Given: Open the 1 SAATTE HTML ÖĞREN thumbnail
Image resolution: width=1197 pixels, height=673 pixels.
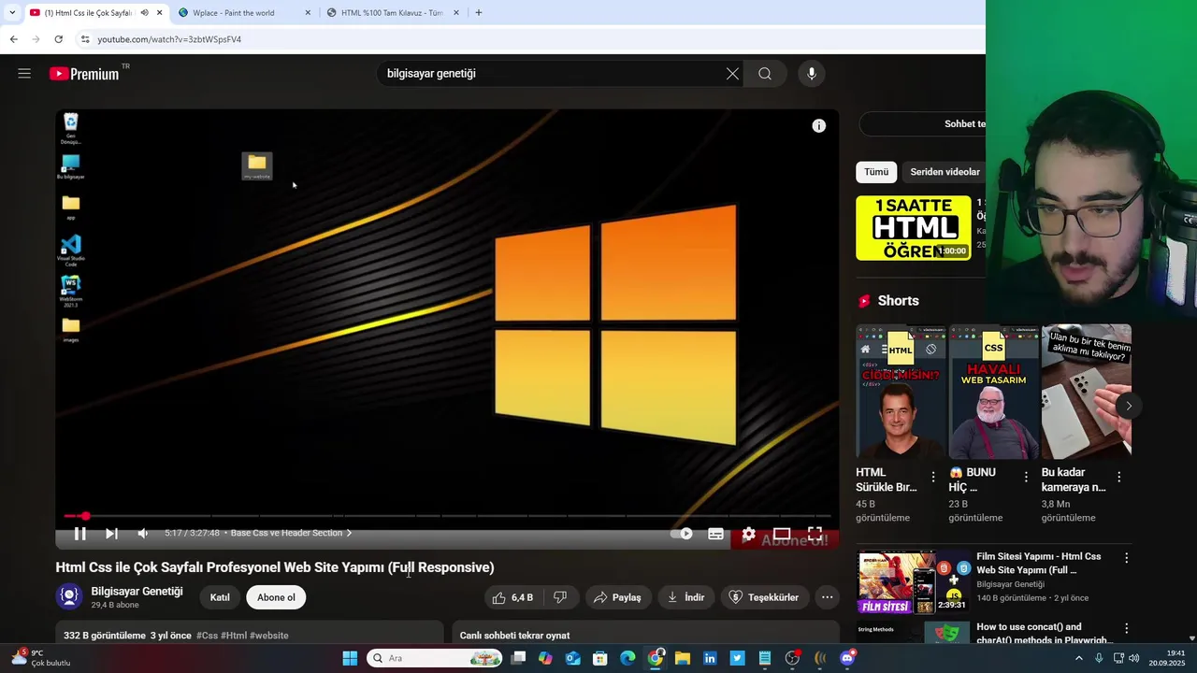Looking at the screenshot, I should tap(914, 228).
